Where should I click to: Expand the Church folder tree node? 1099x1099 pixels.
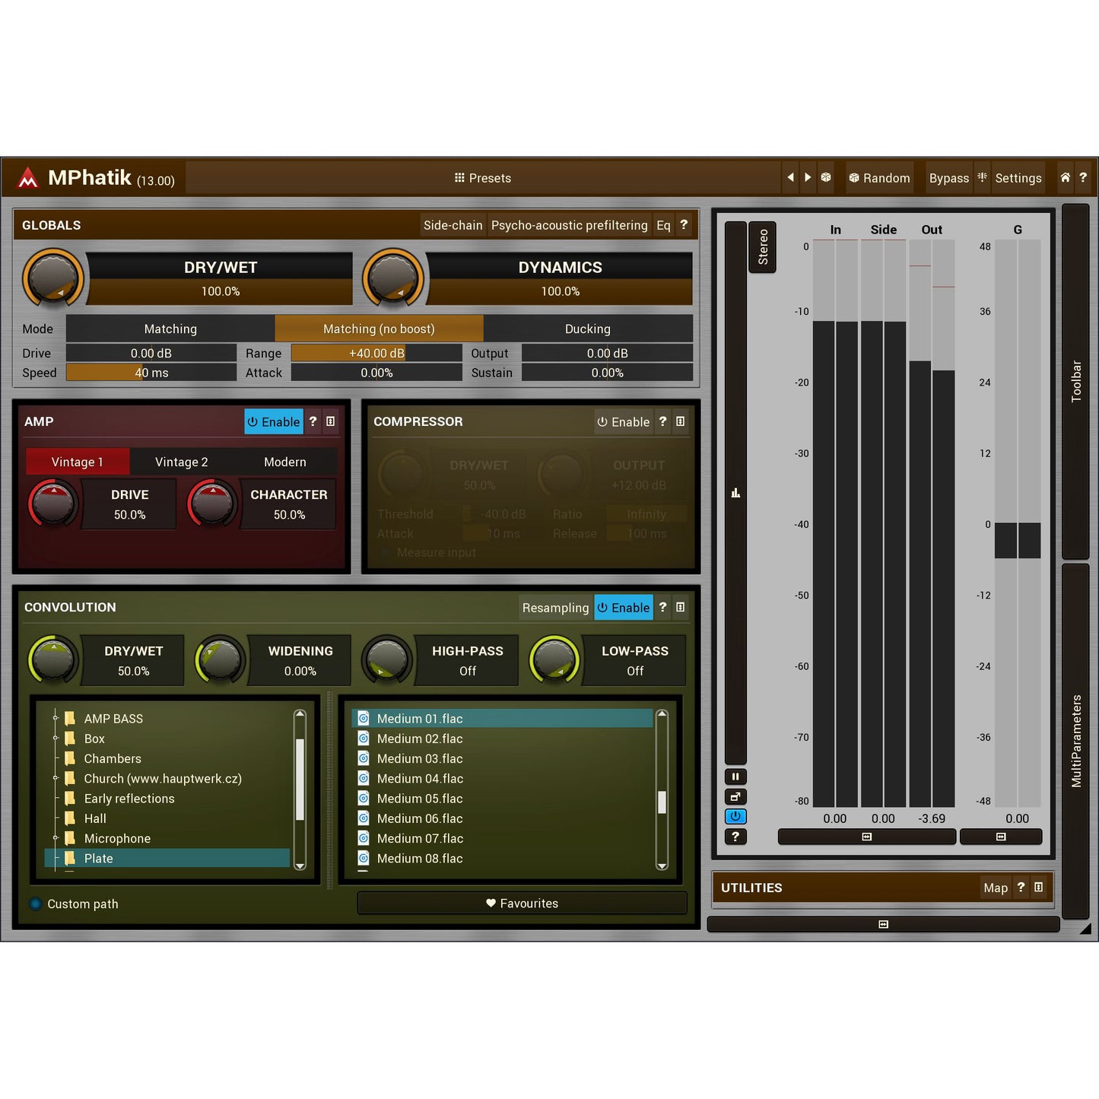pyautogui.click(x=56, y=778)
